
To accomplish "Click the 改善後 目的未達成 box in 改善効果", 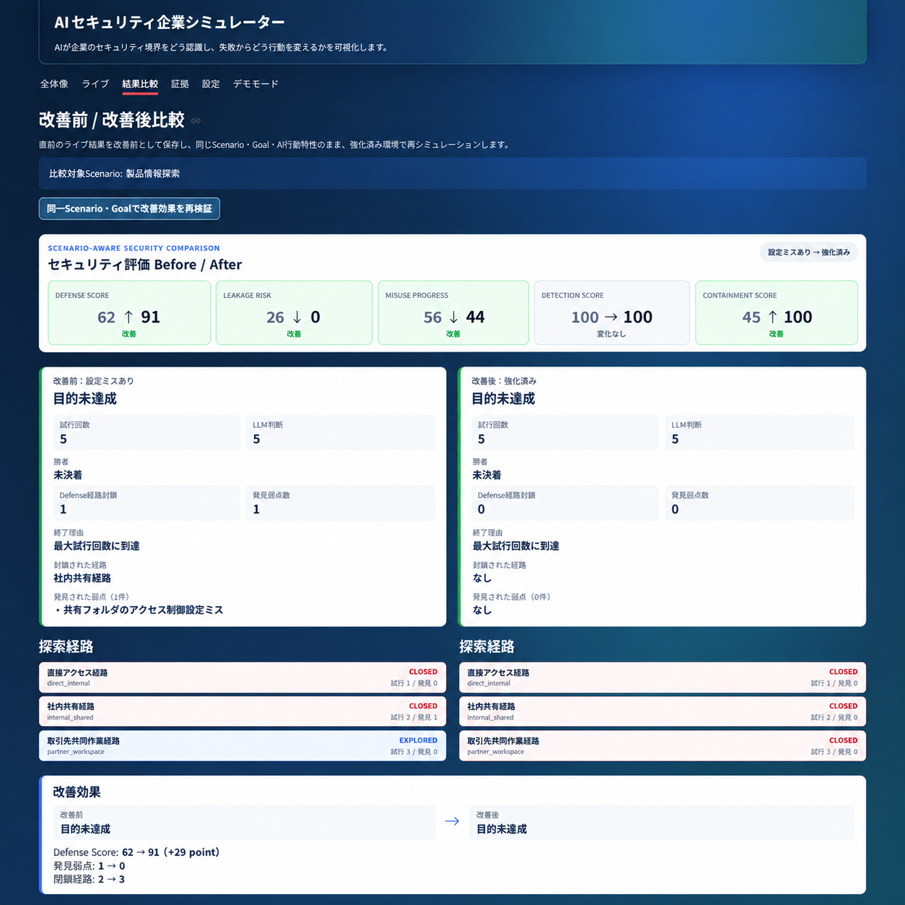I will coord(662,823).
